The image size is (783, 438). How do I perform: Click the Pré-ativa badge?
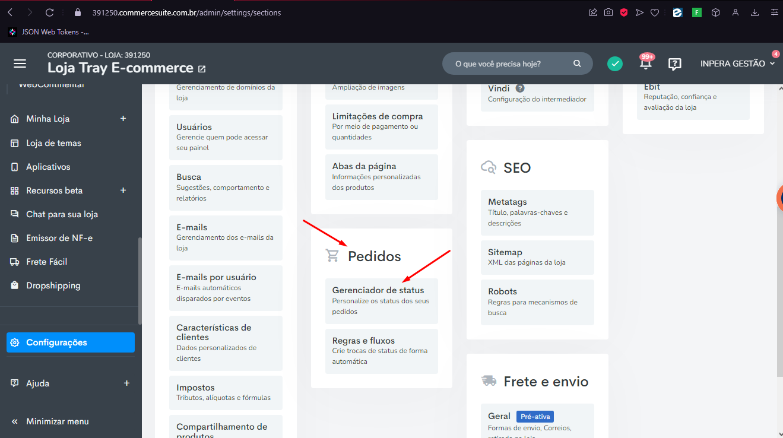click(535, 417)
